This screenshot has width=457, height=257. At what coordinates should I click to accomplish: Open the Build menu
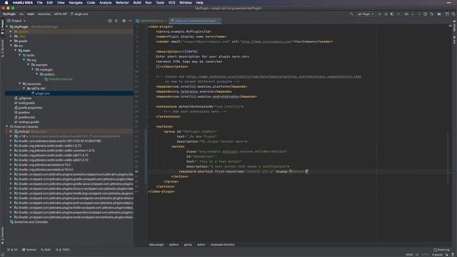pyautogui.click(x=137, y=3)
